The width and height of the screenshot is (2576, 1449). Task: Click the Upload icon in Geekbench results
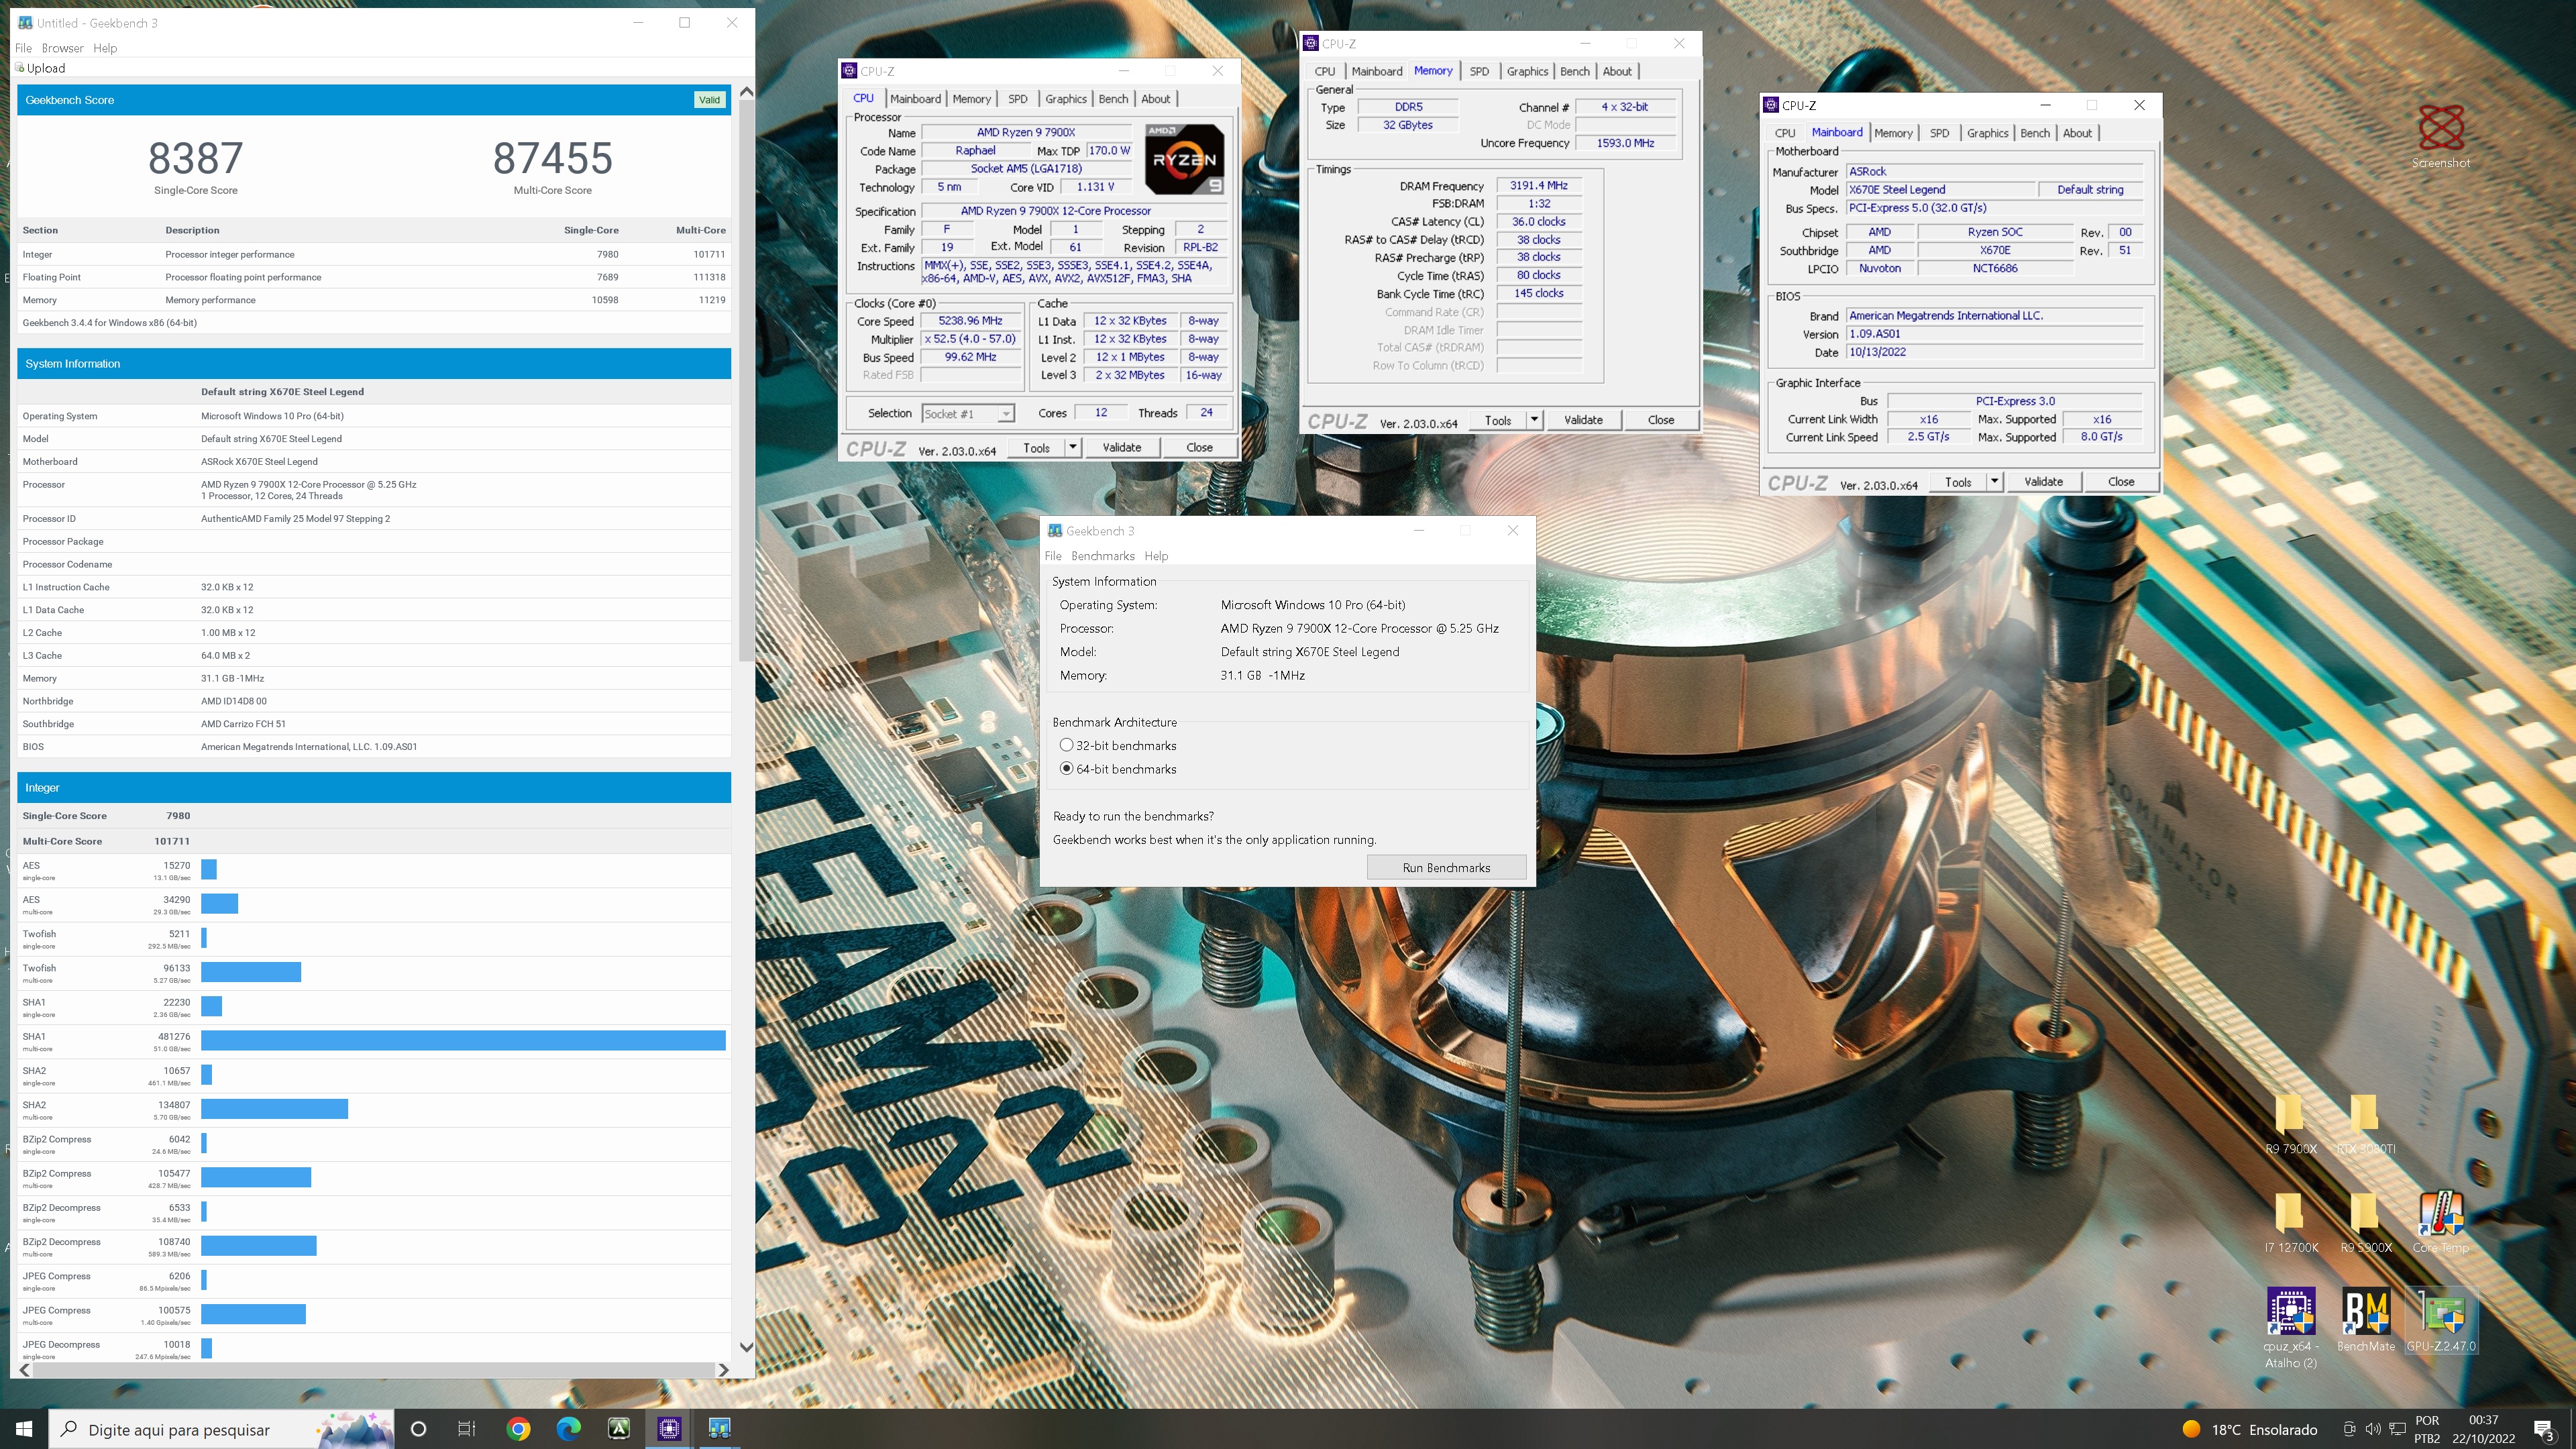pos(40,68)
